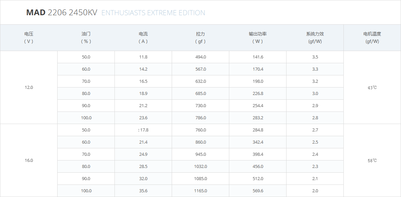Click the 398.4 output power value
Image resolution: width=401 pixels, height=197 pixels.
(x=258, y=154)
